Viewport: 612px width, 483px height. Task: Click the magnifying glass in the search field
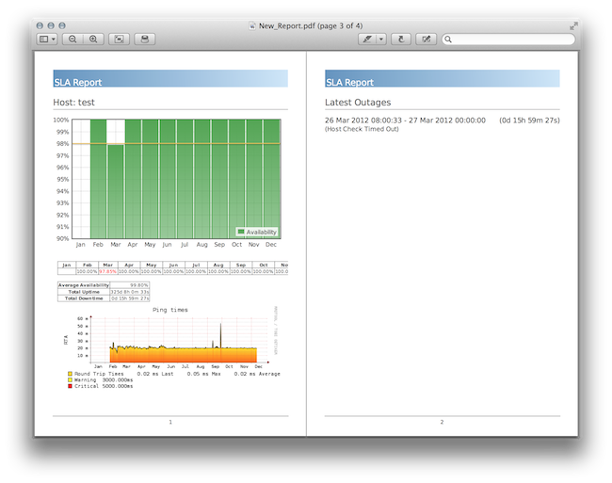449,40
